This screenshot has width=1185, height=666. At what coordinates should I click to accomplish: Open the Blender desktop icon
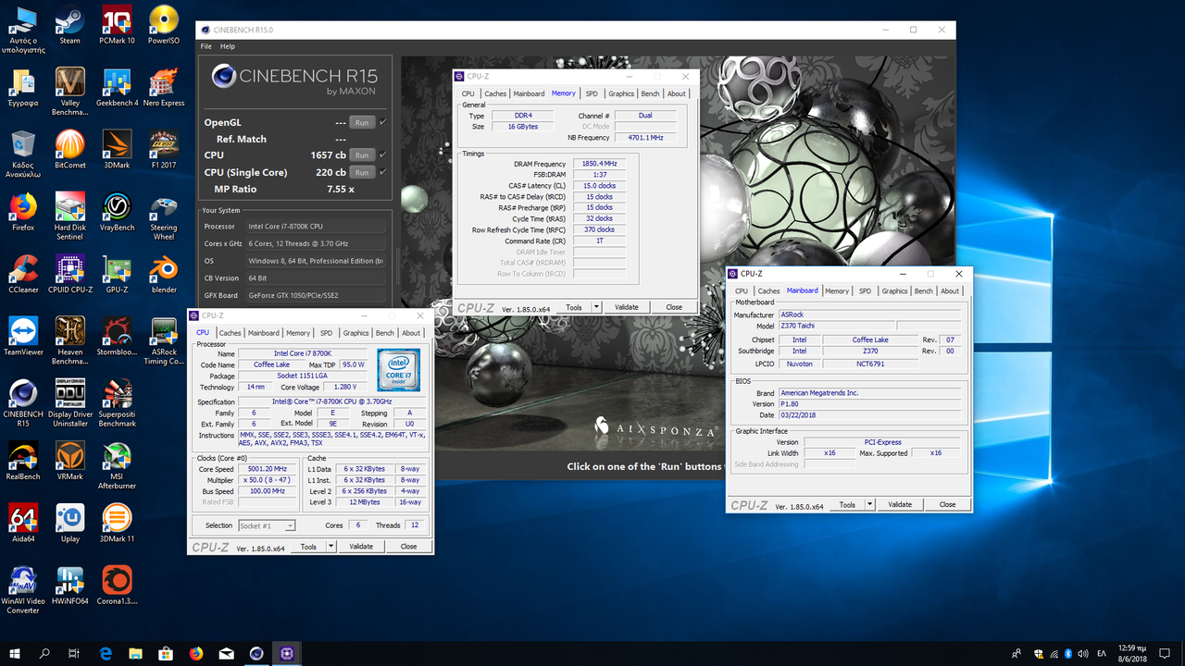(x=164, y=273)
